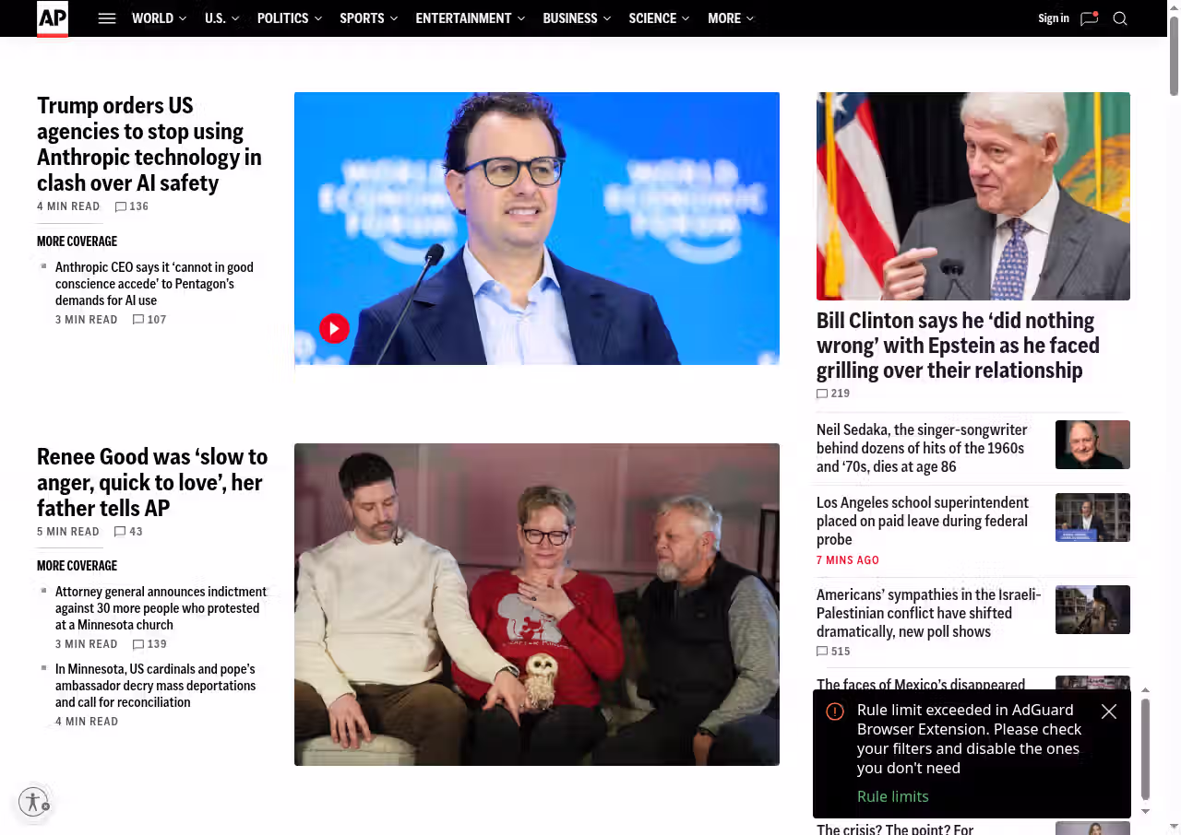1181x835 pixels.
Task: Open the Neil Sedaka story thumbnail
Action: click(1092, 444)
